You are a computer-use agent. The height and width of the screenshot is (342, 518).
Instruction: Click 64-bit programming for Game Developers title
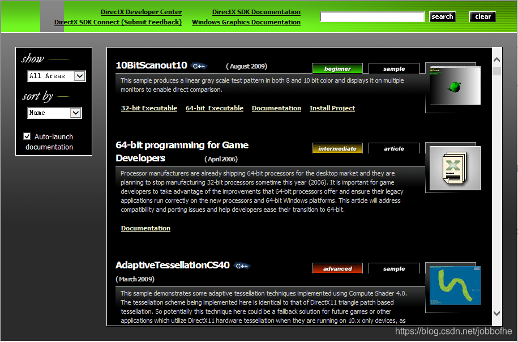[182, 151]
